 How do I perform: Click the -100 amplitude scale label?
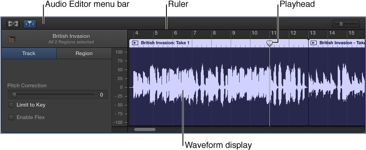[118, 123]
